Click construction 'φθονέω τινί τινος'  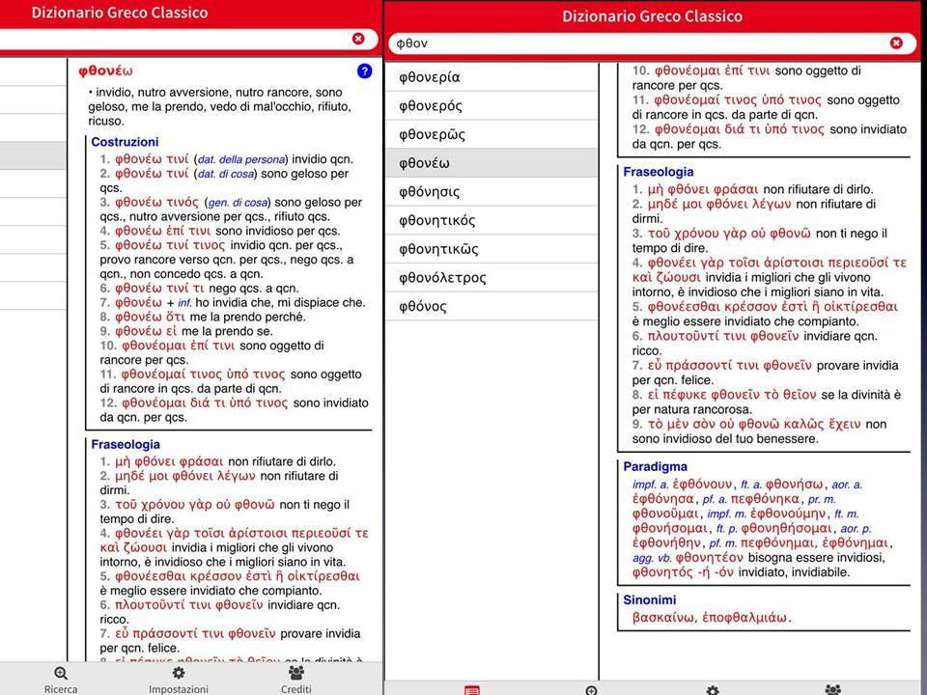click(170, 245)
